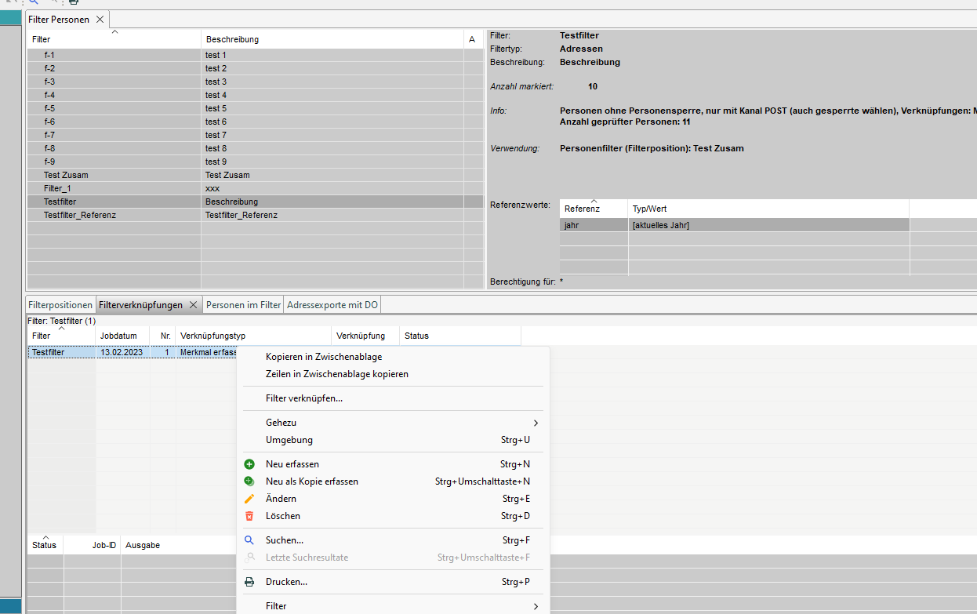
Task: Click the magnifier icon next to Suchen
Action: (249, 540)
